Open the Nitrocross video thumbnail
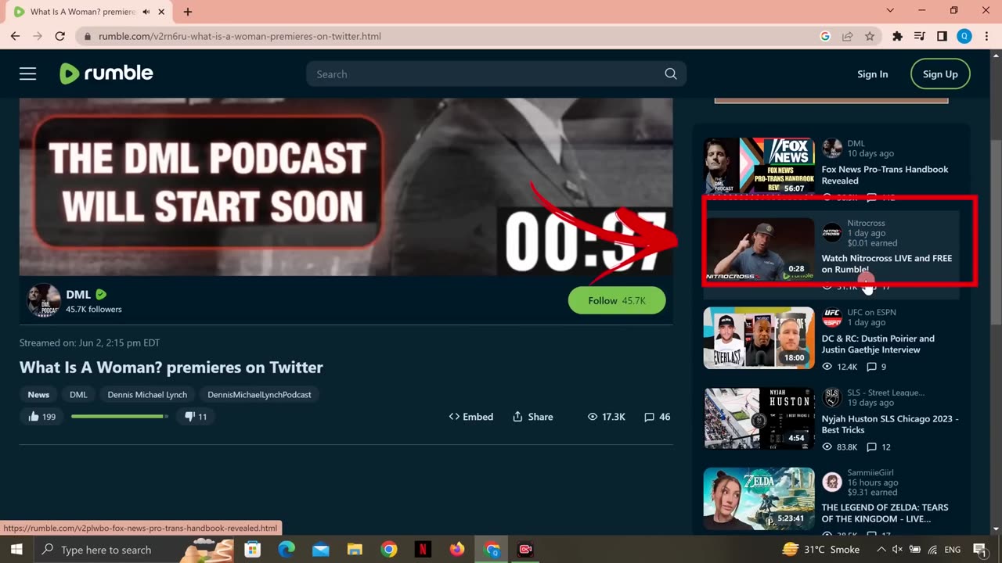Screen dimensions: 1002x563 (759, 249)
